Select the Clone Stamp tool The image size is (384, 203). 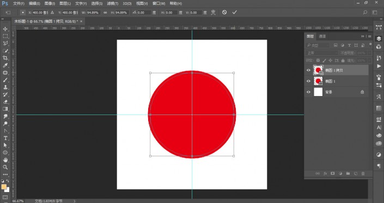pyautogui.click(x=5, y=87)
